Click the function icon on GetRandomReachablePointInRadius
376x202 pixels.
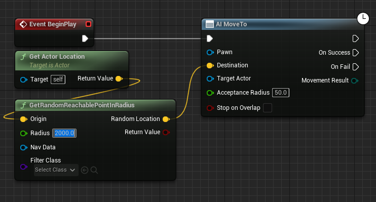pyautogui.click(x=23, y=105)
